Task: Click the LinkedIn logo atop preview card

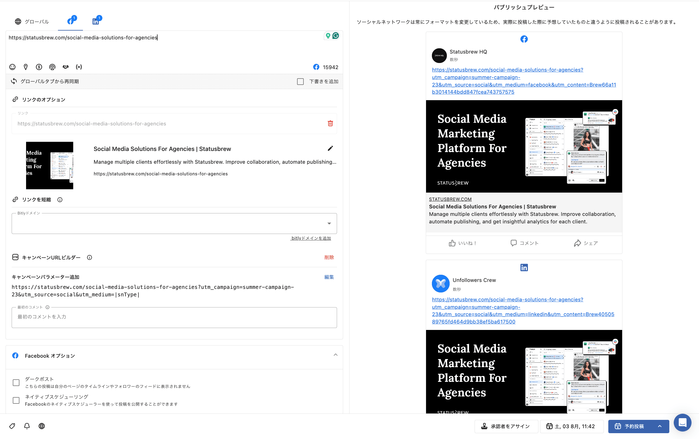Action: tap(524, 268)
